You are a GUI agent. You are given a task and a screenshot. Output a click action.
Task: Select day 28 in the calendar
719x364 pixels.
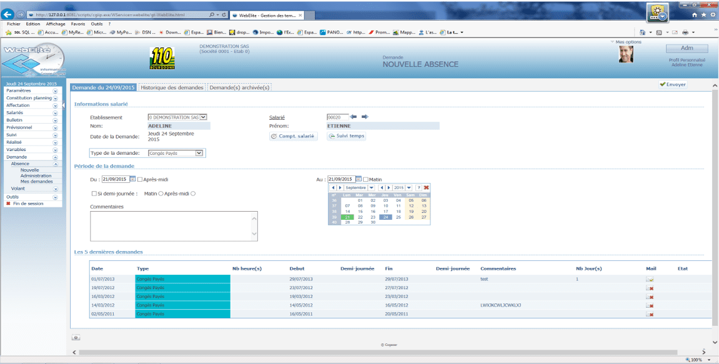(x=347, y=222)
